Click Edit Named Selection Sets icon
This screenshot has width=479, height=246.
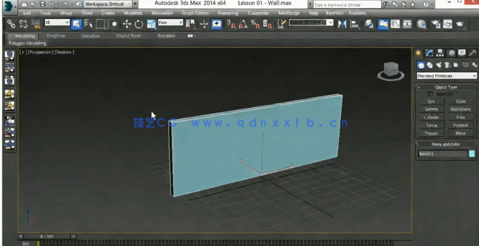click(x=282, y=24)
